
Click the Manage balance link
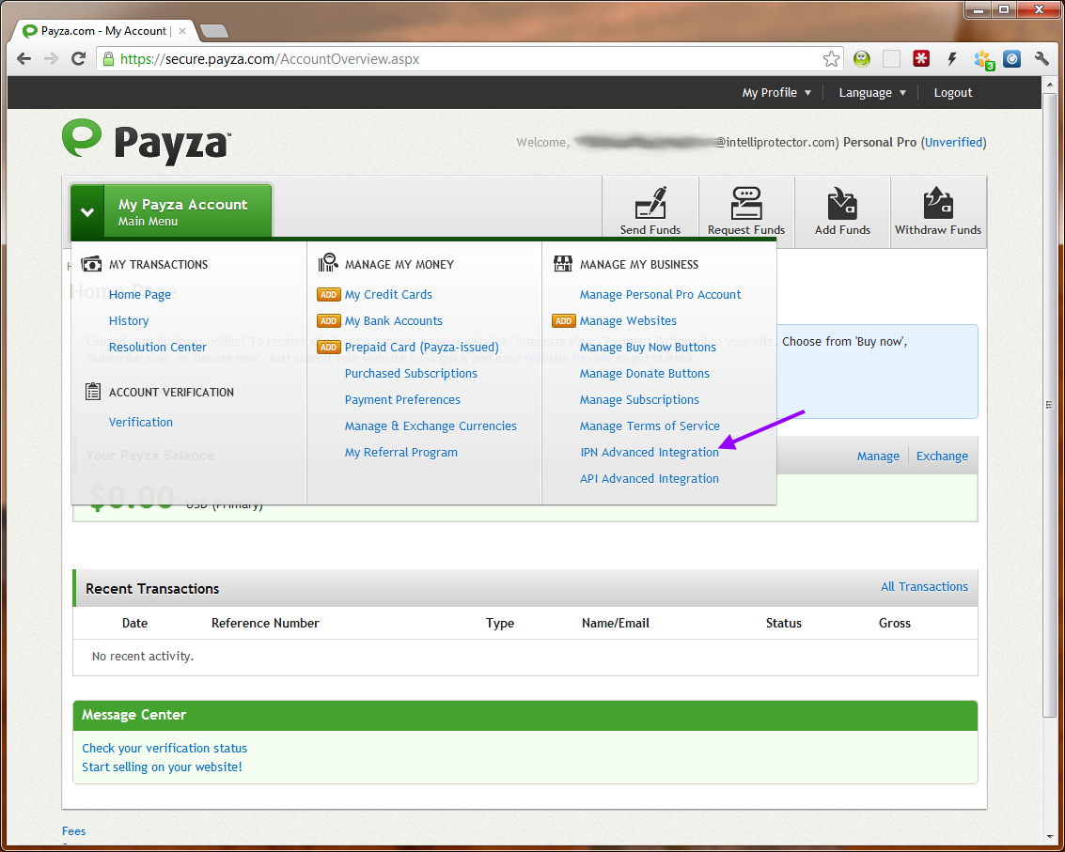pyautogui.click(x=878, y=457)
